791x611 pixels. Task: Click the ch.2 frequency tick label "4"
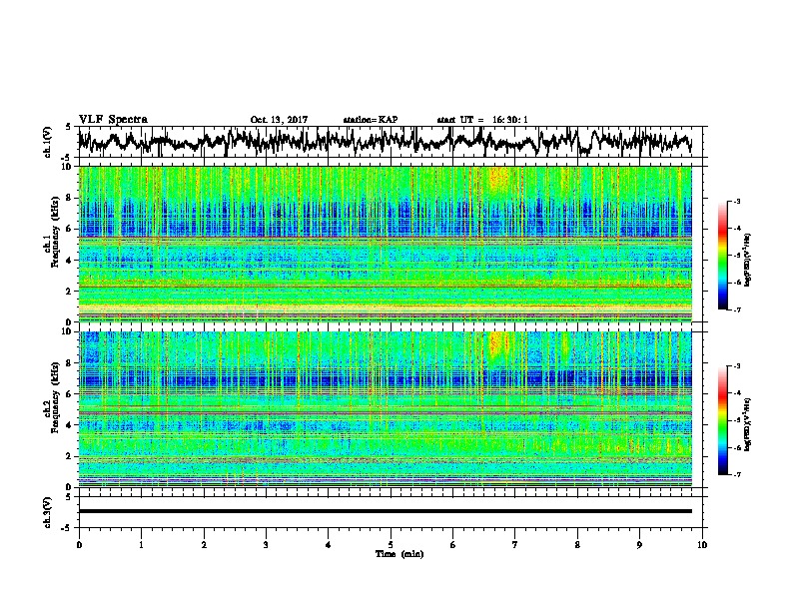[x=70, y=425]
